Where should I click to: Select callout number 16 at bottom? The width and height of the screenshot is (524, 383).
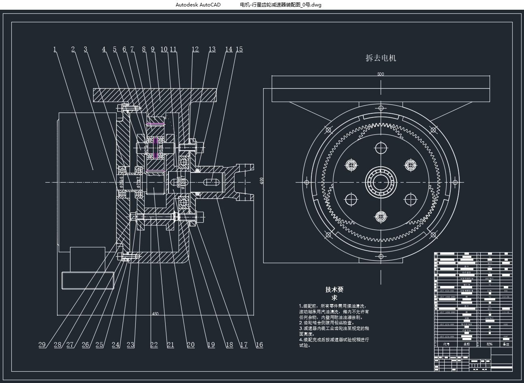(259, 345)
